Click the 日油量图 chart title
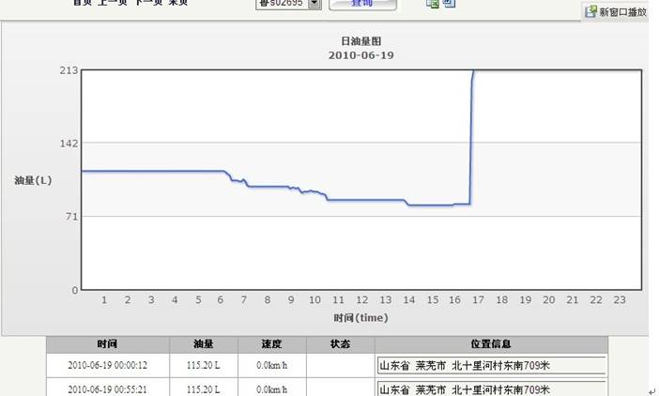Screen dimensions: 659x396 pyautogui.click(x=360, y=41)
